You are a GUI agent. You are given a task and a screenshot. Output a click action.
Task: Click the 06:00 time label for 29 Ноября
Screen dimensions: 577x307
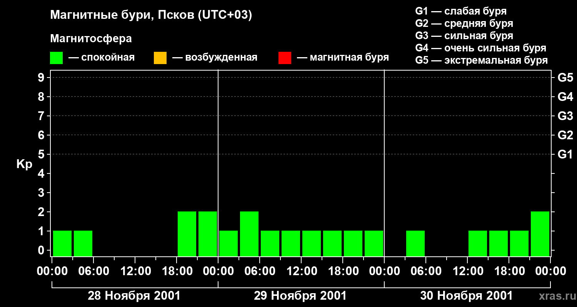tap(260, 271)
